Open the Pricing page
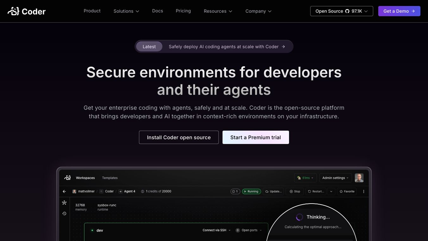This screenshot has width=428, height=241. click(x=183, y=11)
